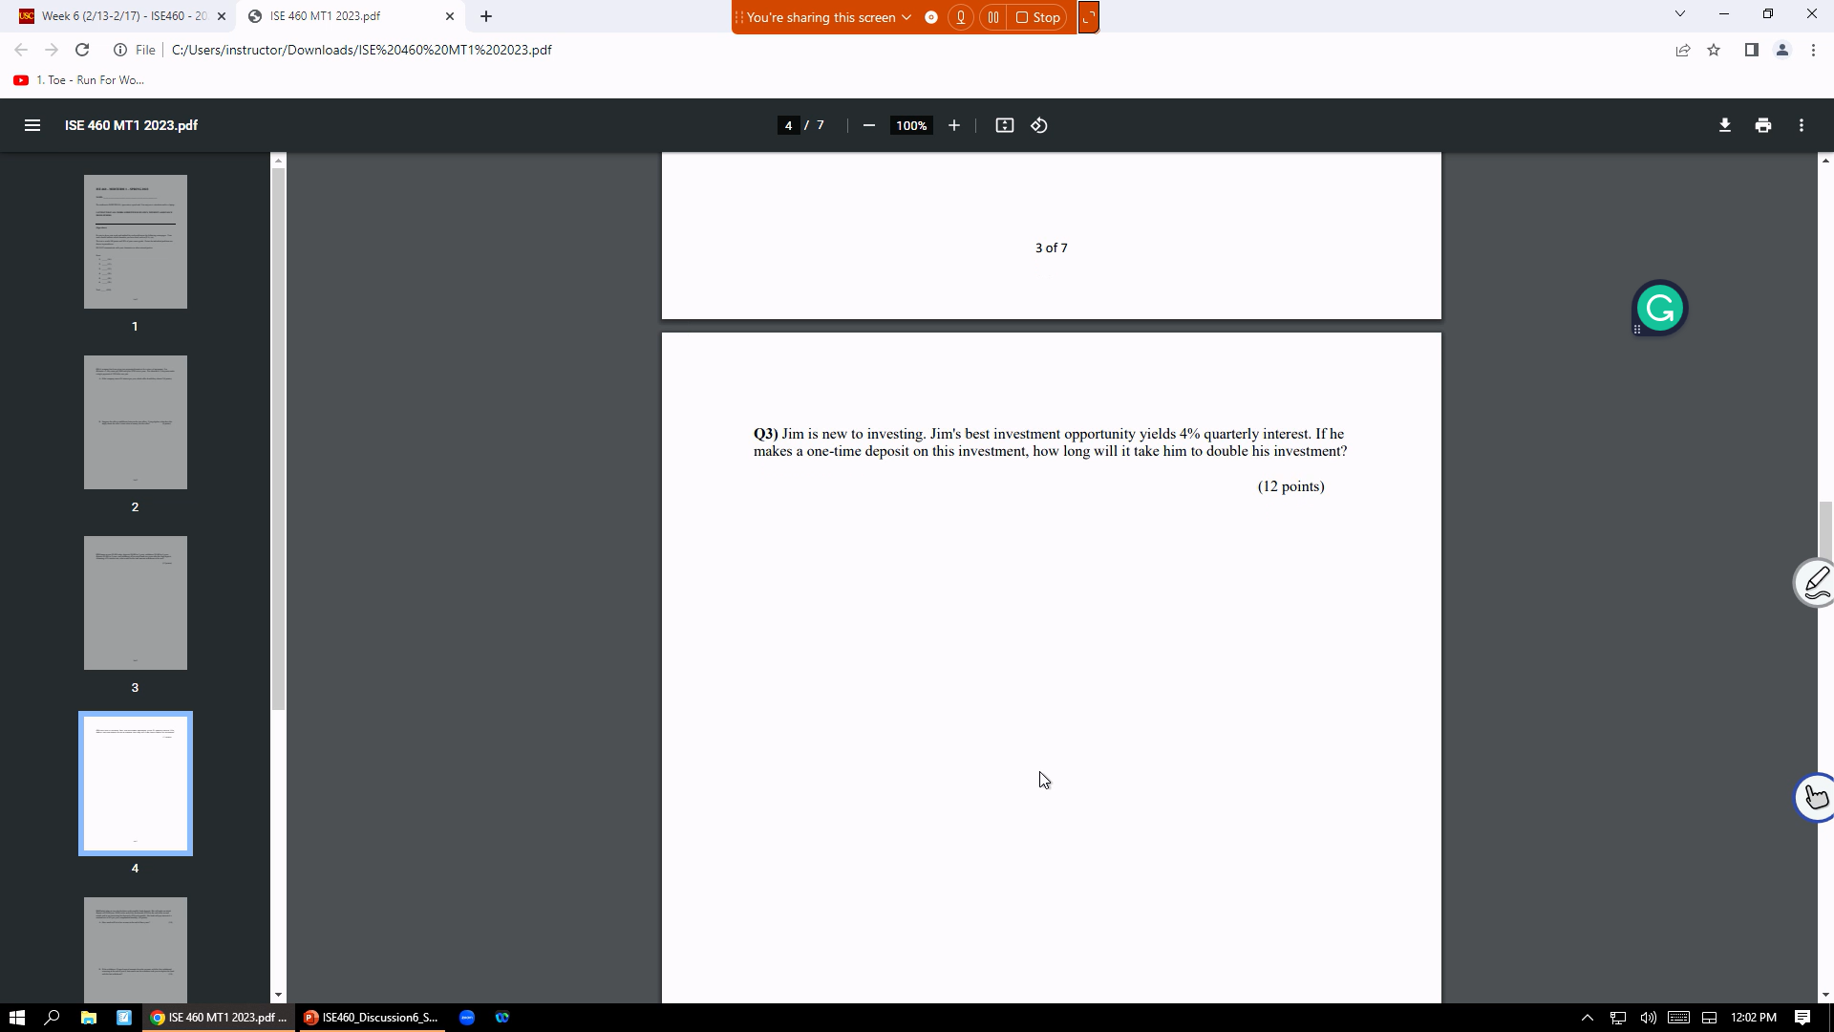1834x1032 pixels.
Task: Open the sharing screen dropdown chevron
Action: [x=906, y=17]
